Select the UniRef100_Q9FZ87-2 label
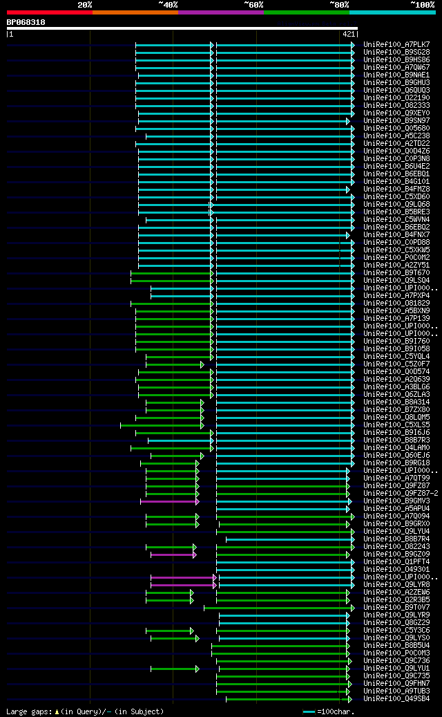The image size is (442, 717). [401, 493]
